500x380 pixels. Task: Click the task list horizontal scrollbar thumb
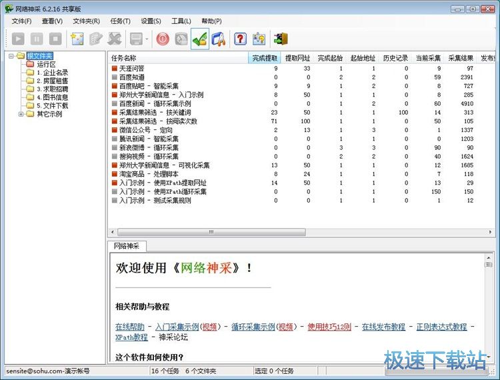211,232
